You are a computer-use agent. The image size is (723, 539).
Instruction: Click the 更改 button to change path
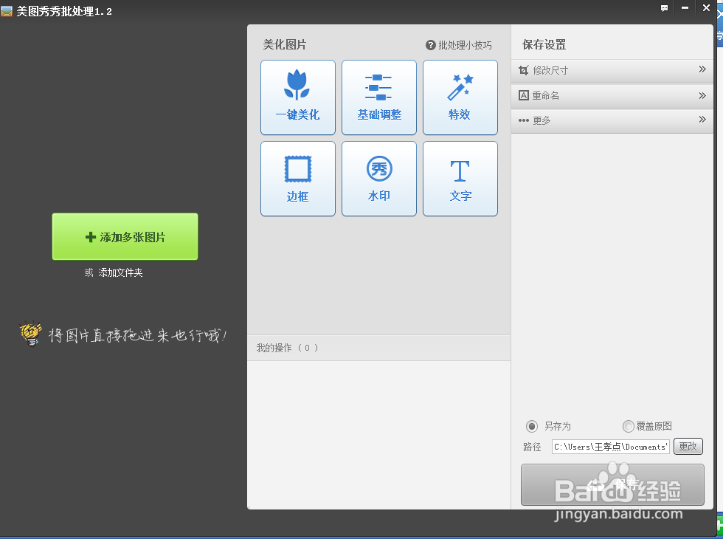tap(688, 446)
